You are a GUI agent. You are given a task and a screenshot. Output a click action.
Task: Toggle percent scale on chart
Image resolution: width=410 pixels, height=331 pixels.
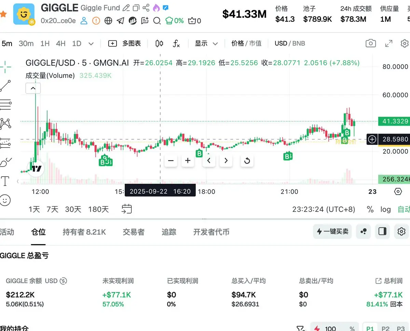coord(370,209)
